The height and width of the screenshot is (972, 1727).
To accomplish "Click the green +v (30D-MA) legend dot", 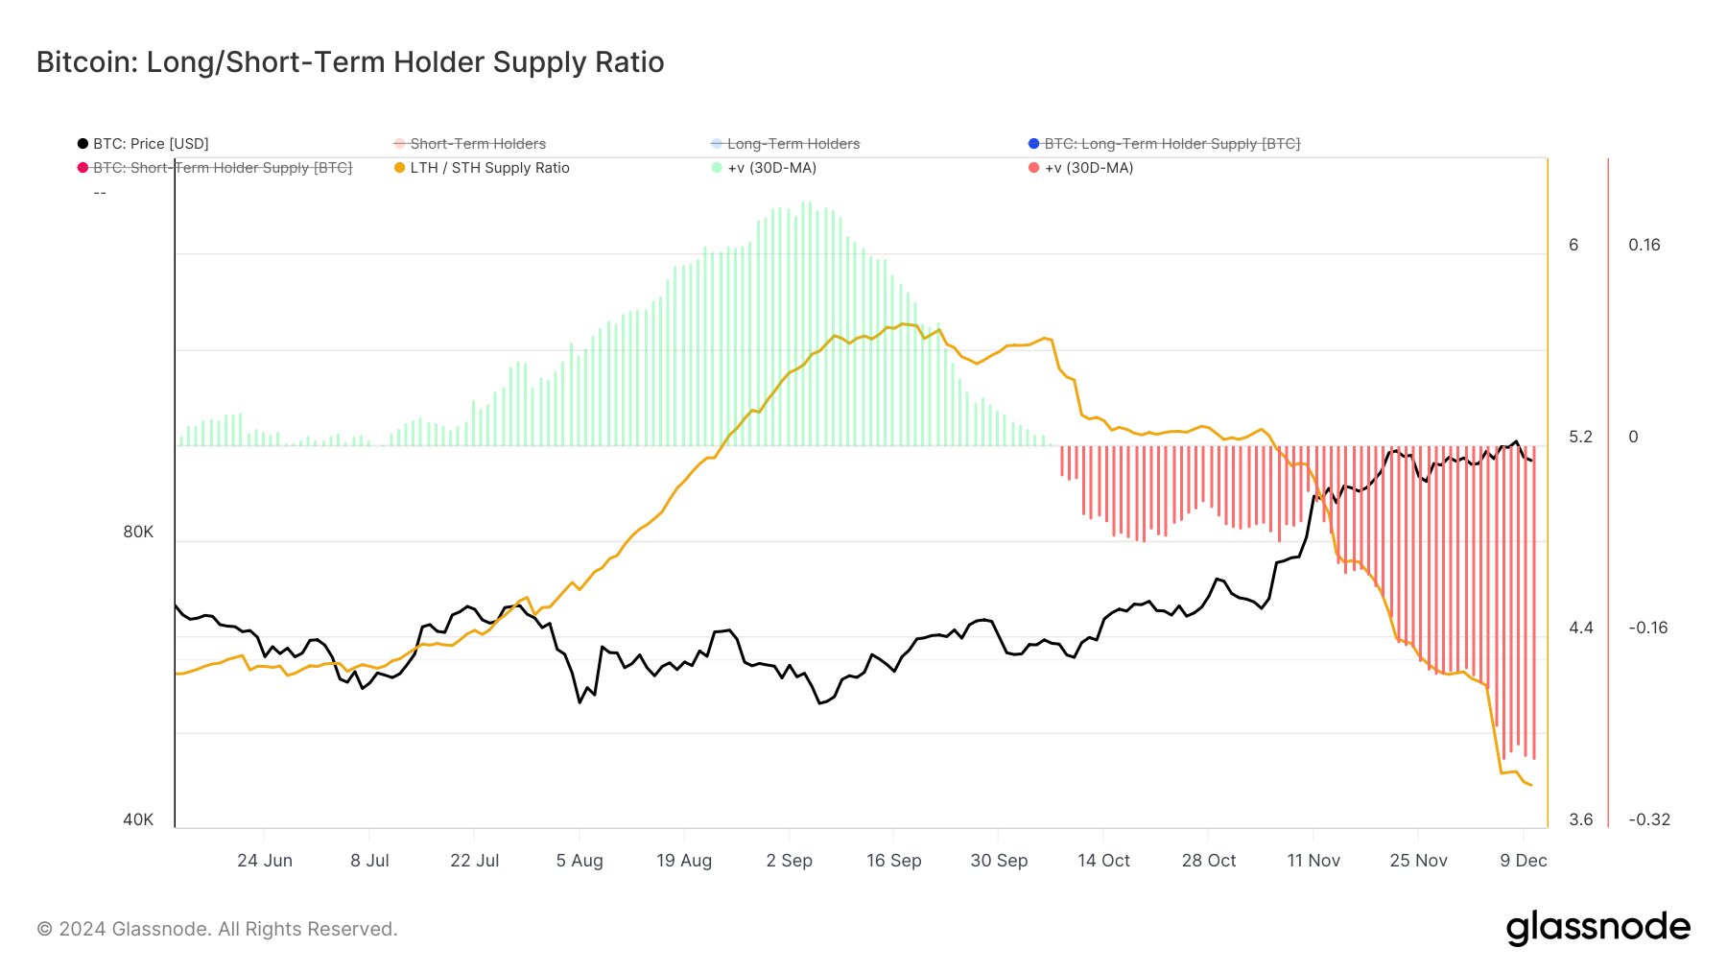I will click(717, 168).
